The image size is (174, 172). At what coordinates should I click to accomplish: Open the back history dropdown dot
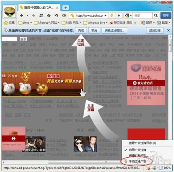point(27,16)
